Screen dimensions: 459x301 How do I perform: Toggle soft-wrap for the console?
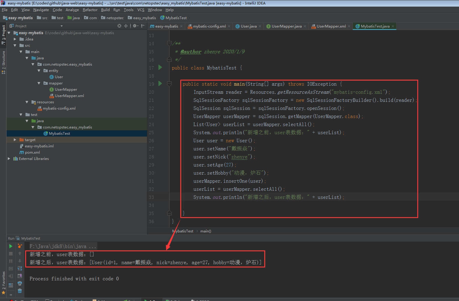20,269
